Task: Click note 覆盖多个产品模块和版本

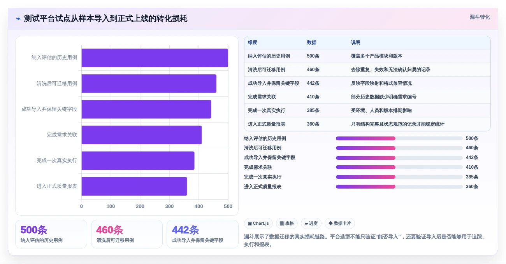Action: pos(377,56)
